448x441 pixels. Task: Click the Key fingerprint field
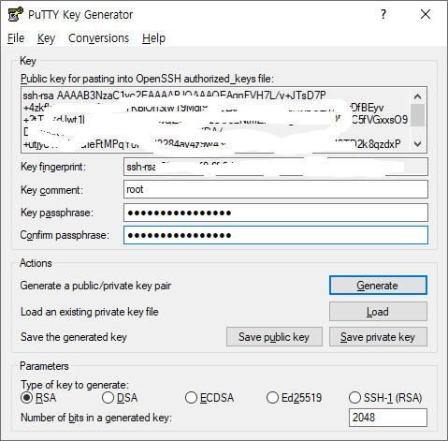(276, 167)
